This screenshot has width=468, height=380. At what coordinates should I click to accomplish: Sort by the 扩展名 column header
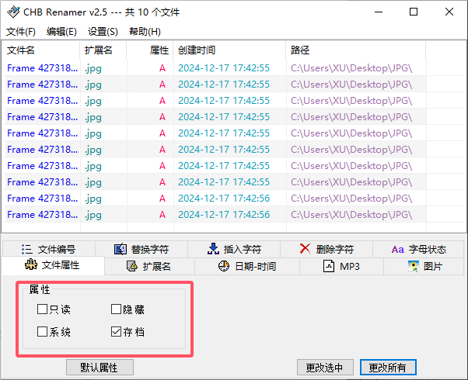tap(103, 50)
